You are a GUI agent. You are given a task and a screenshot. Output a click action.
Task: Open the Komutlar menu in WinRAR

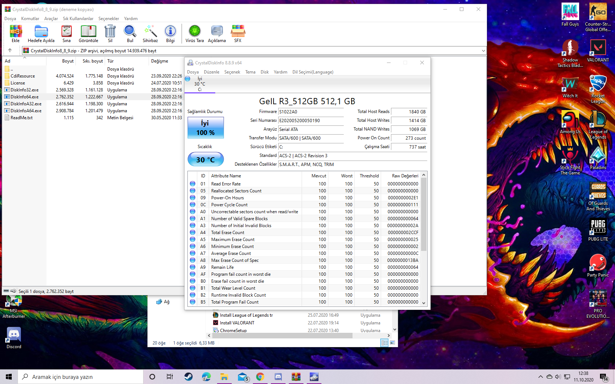tap(30, 19)
